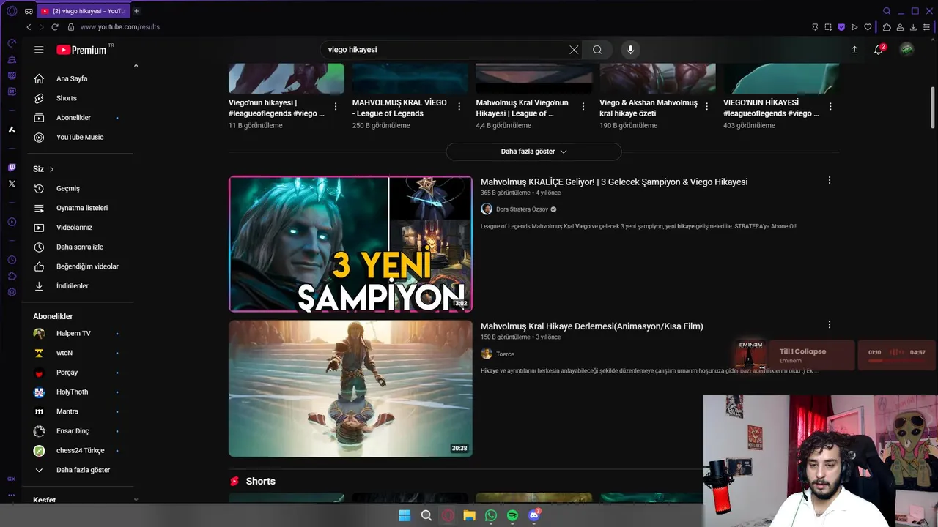This screenshot has height=527, width=938.
Task: Open the GX Corner gamepad icon
Action: click(x=29, y=11)
